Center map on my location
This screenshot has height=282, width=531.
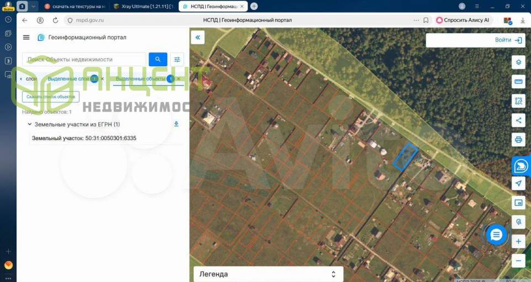tap(518, 184)
